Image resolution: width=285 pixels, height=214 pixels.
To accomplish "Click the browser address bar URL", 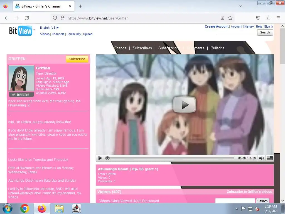I will tap(98, 18).
